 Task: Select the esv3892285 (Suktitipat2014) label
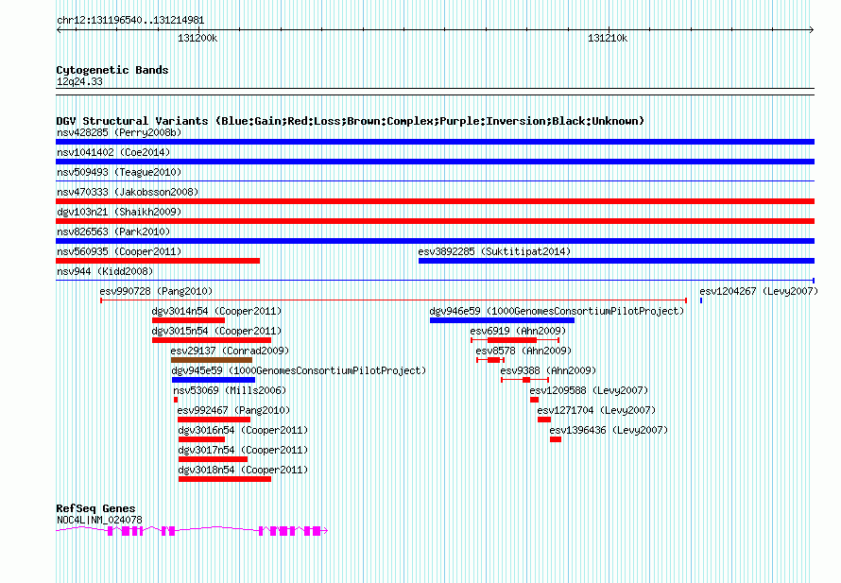point(494,251)
